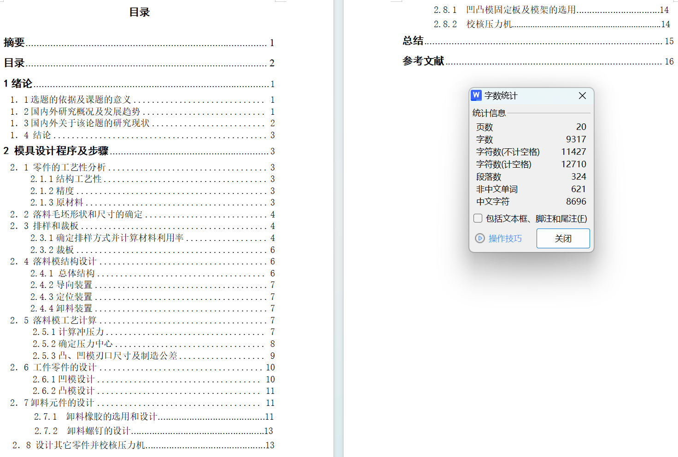Viewport: 678px width, 457px height.
Task: Click the character count value 12710
Action: click(x=573, y=164)
